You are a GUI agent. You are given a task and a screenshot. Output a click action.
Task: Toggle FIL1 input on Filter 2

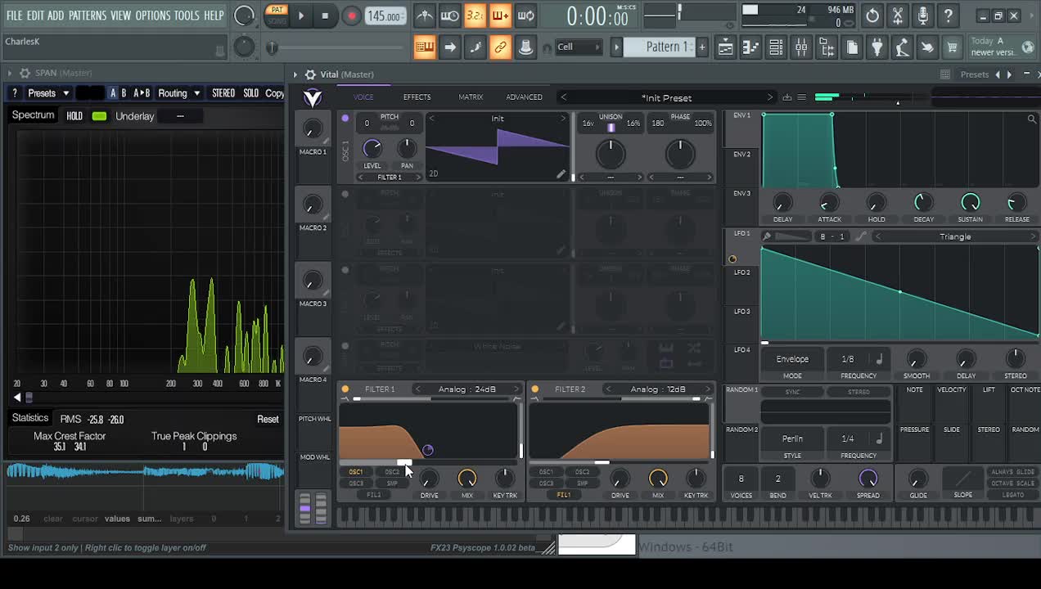point(563,495)
